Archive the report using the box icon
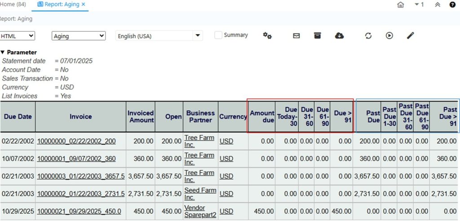The height and width of the screenshot is (221, 460). pyautogui.click(x=318, y=36)
